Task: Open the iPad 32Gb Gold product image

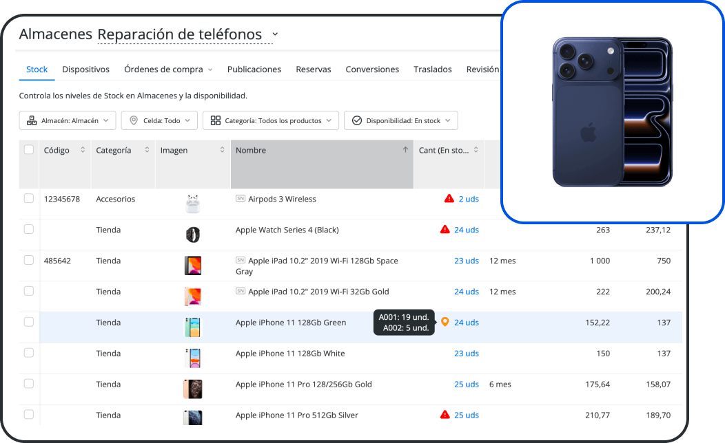Action: click(x=193, y=296)
